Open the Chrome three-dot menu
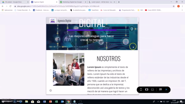 [x=182, y=6]
